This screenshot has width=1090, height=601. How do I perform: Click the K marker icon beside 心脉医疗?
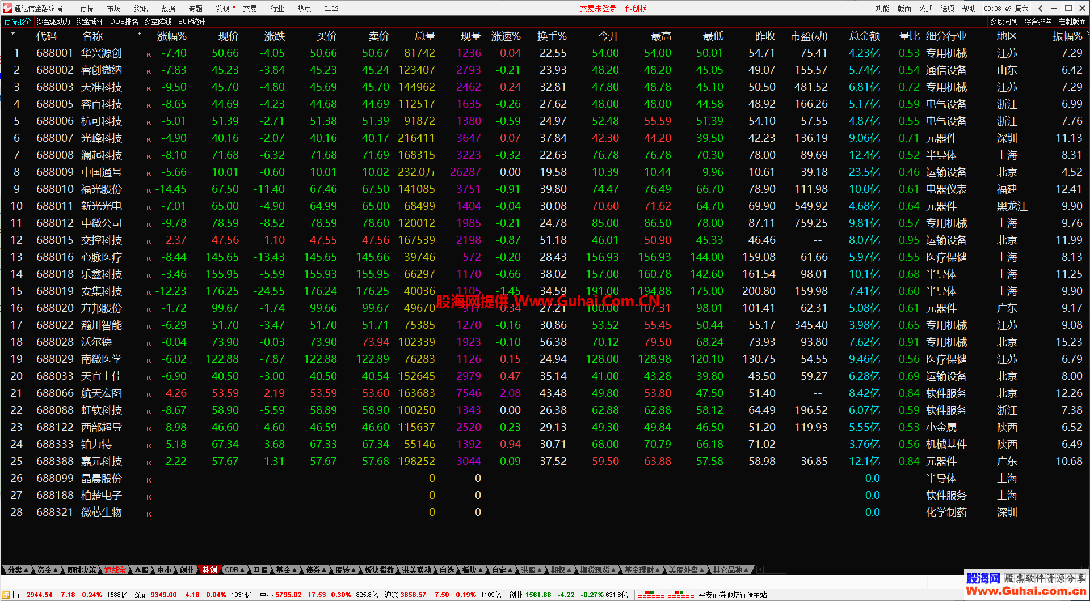click(x=149, y=259)
